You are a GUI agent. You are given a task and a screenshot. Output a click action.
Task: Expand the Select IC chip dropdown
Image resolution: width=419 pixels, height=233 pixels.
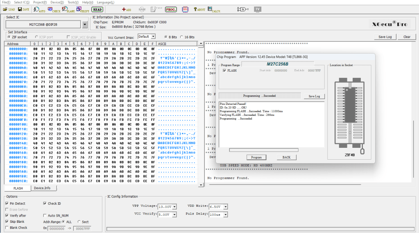coord(85,25)
